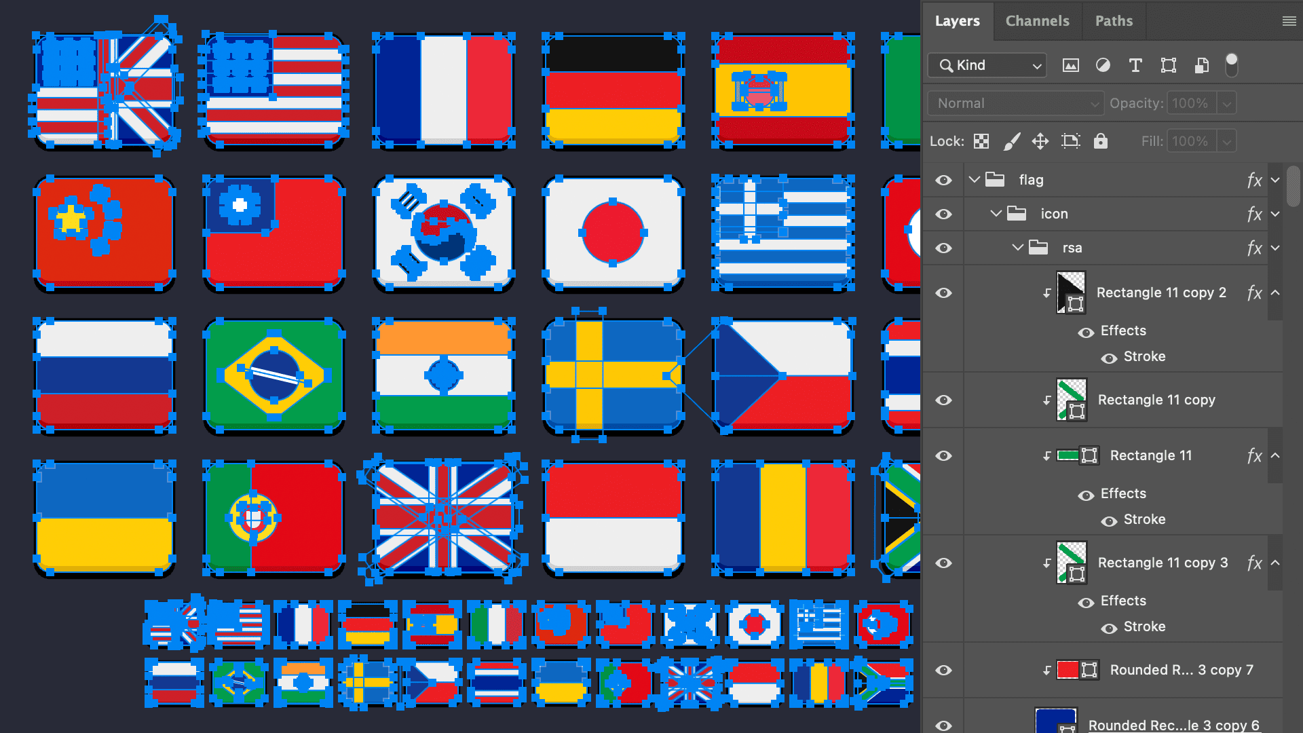This screenshot has width=1303, height=733.
Task: Click the layer filtering on/off switch
Action: (1232, 65)
